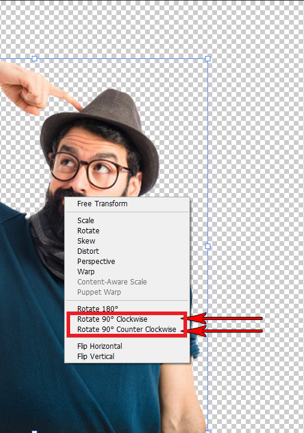Select the Skew option
304x433 pixels.
86,241
